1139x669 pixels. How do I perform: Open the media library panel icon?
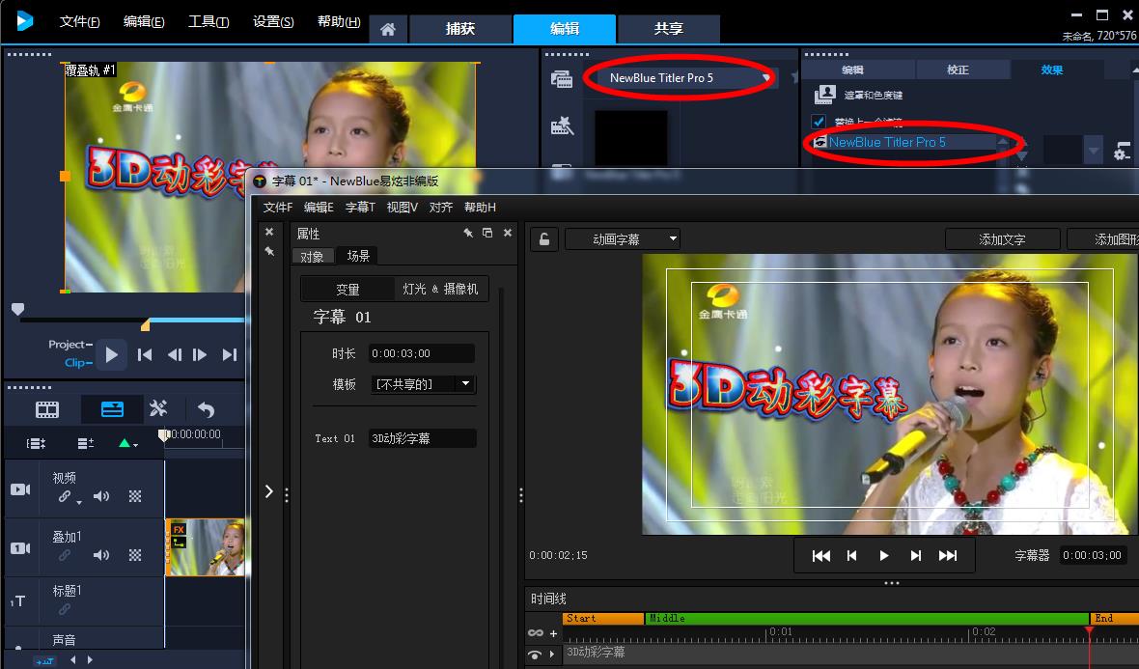coord(562,79)
